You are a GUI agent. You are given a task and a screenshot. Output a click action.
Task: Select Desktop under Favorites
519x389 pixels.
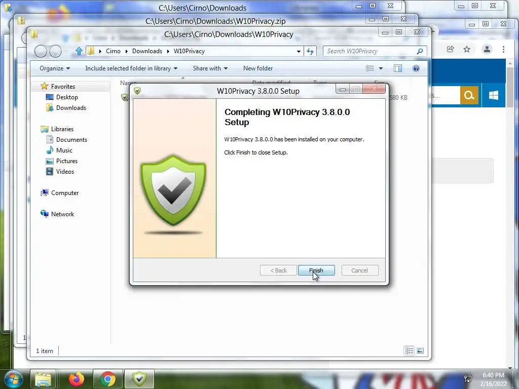[x=67, y=97]
